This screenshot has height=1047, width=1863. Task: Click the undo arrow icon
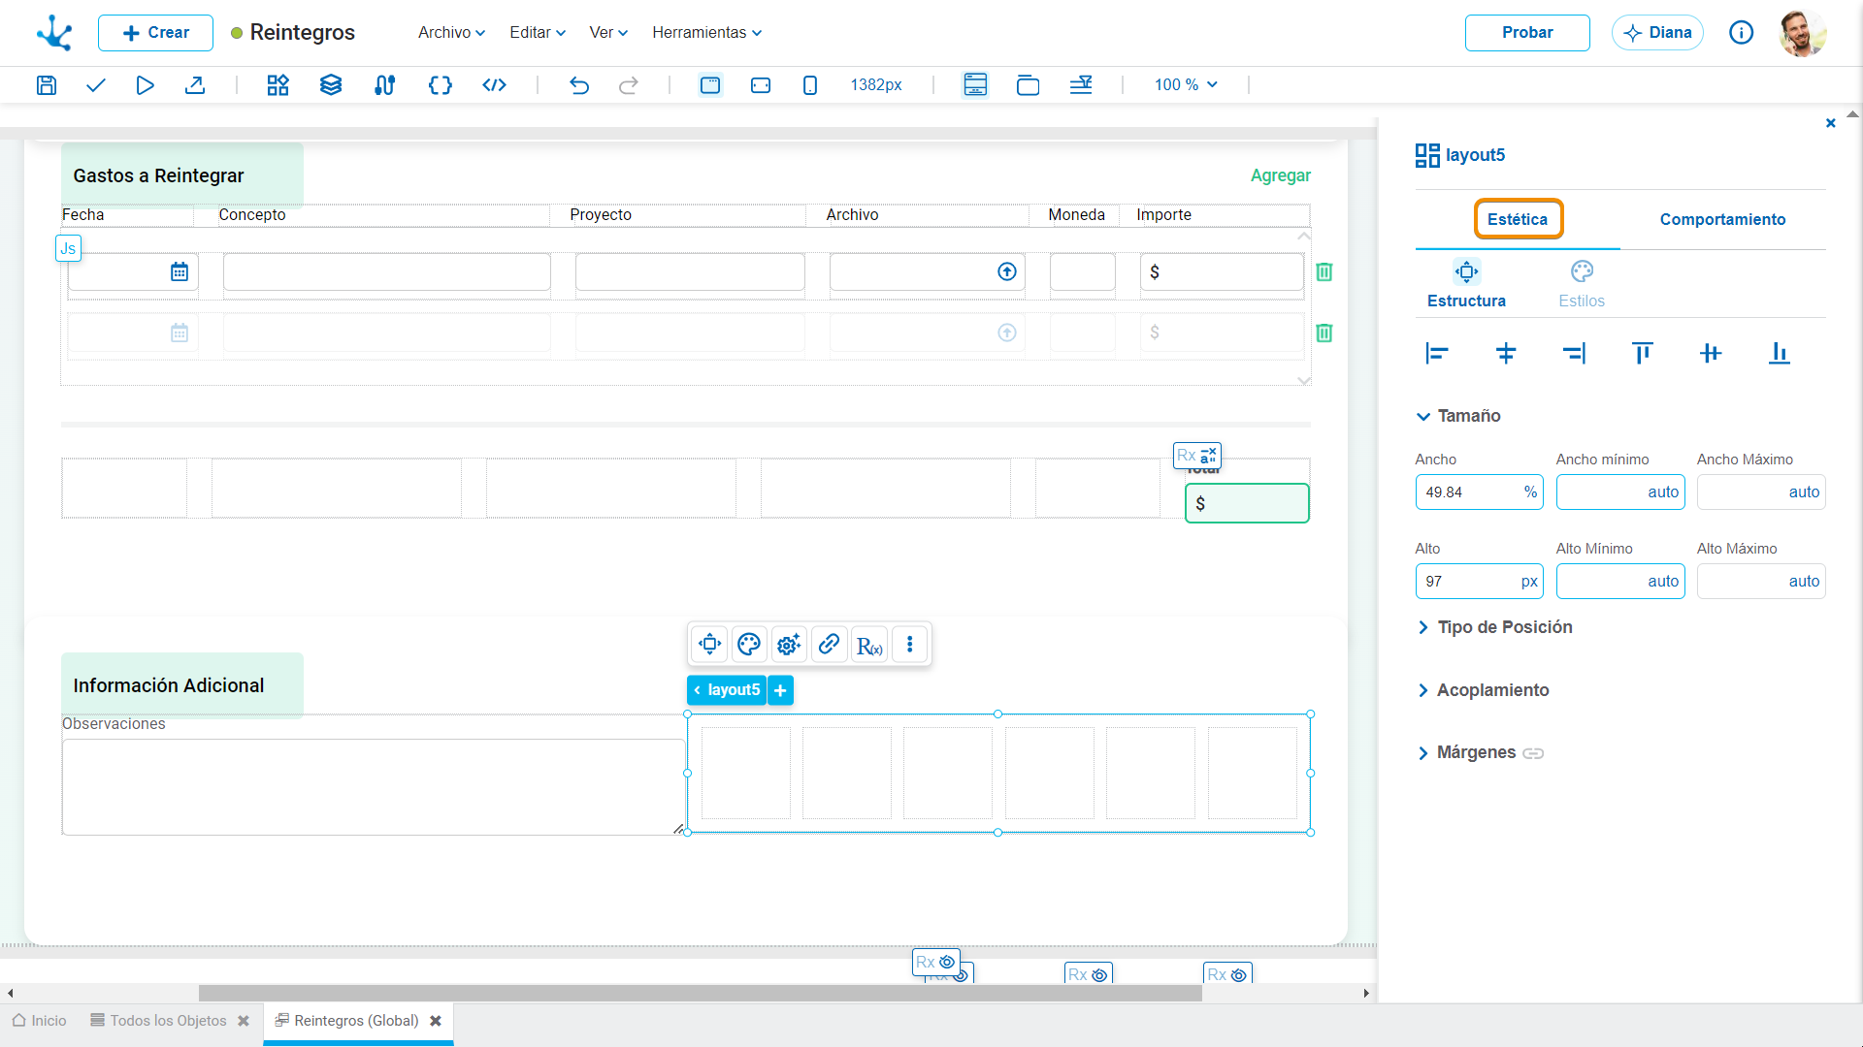579,85
